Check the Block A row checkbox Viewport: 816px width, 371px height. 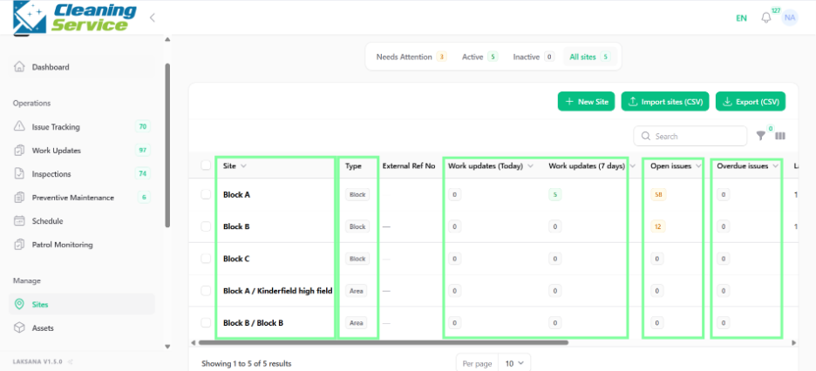[206, 194]
